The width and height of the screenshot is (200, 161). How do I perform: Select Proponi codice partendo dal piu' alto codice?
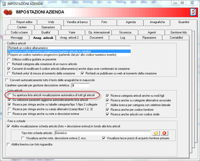click(69, 55)
